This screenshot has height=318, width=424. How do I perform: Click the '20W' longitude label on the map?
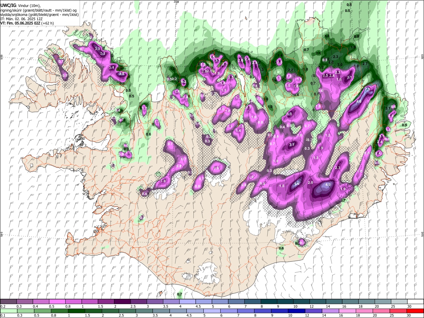coord(176,2)
